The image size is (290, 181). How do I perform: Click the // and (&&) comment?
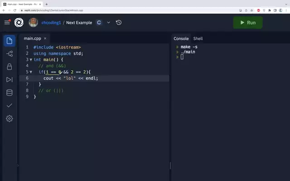click(x=52, y=66)
